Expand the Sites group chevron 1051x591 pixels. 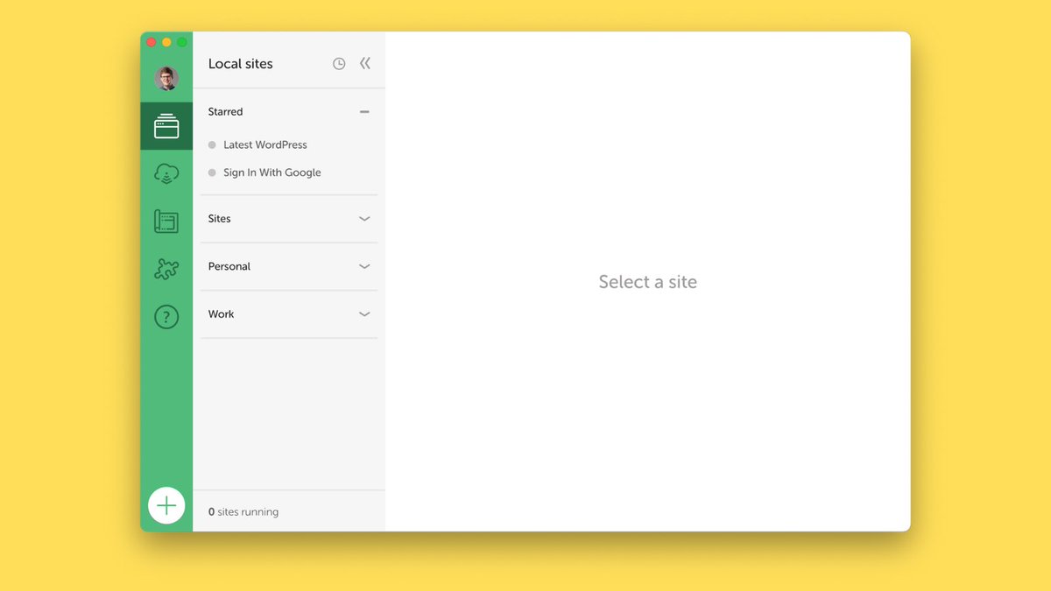[x=364, y=219]
